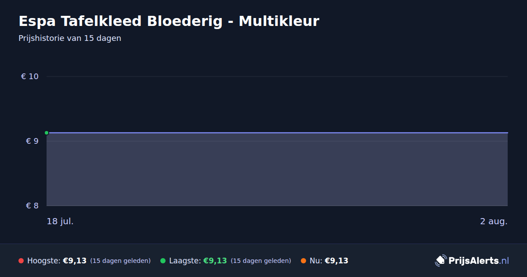Image resolution: width=527 pixels, height=277 pixels.
Task: Click the shaded area under the price line
Action: pyautogui.click(x=277, y=169)
